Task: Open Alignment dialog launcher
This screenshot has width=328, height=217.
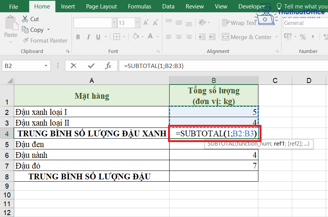Action: (x=277, y=51)
